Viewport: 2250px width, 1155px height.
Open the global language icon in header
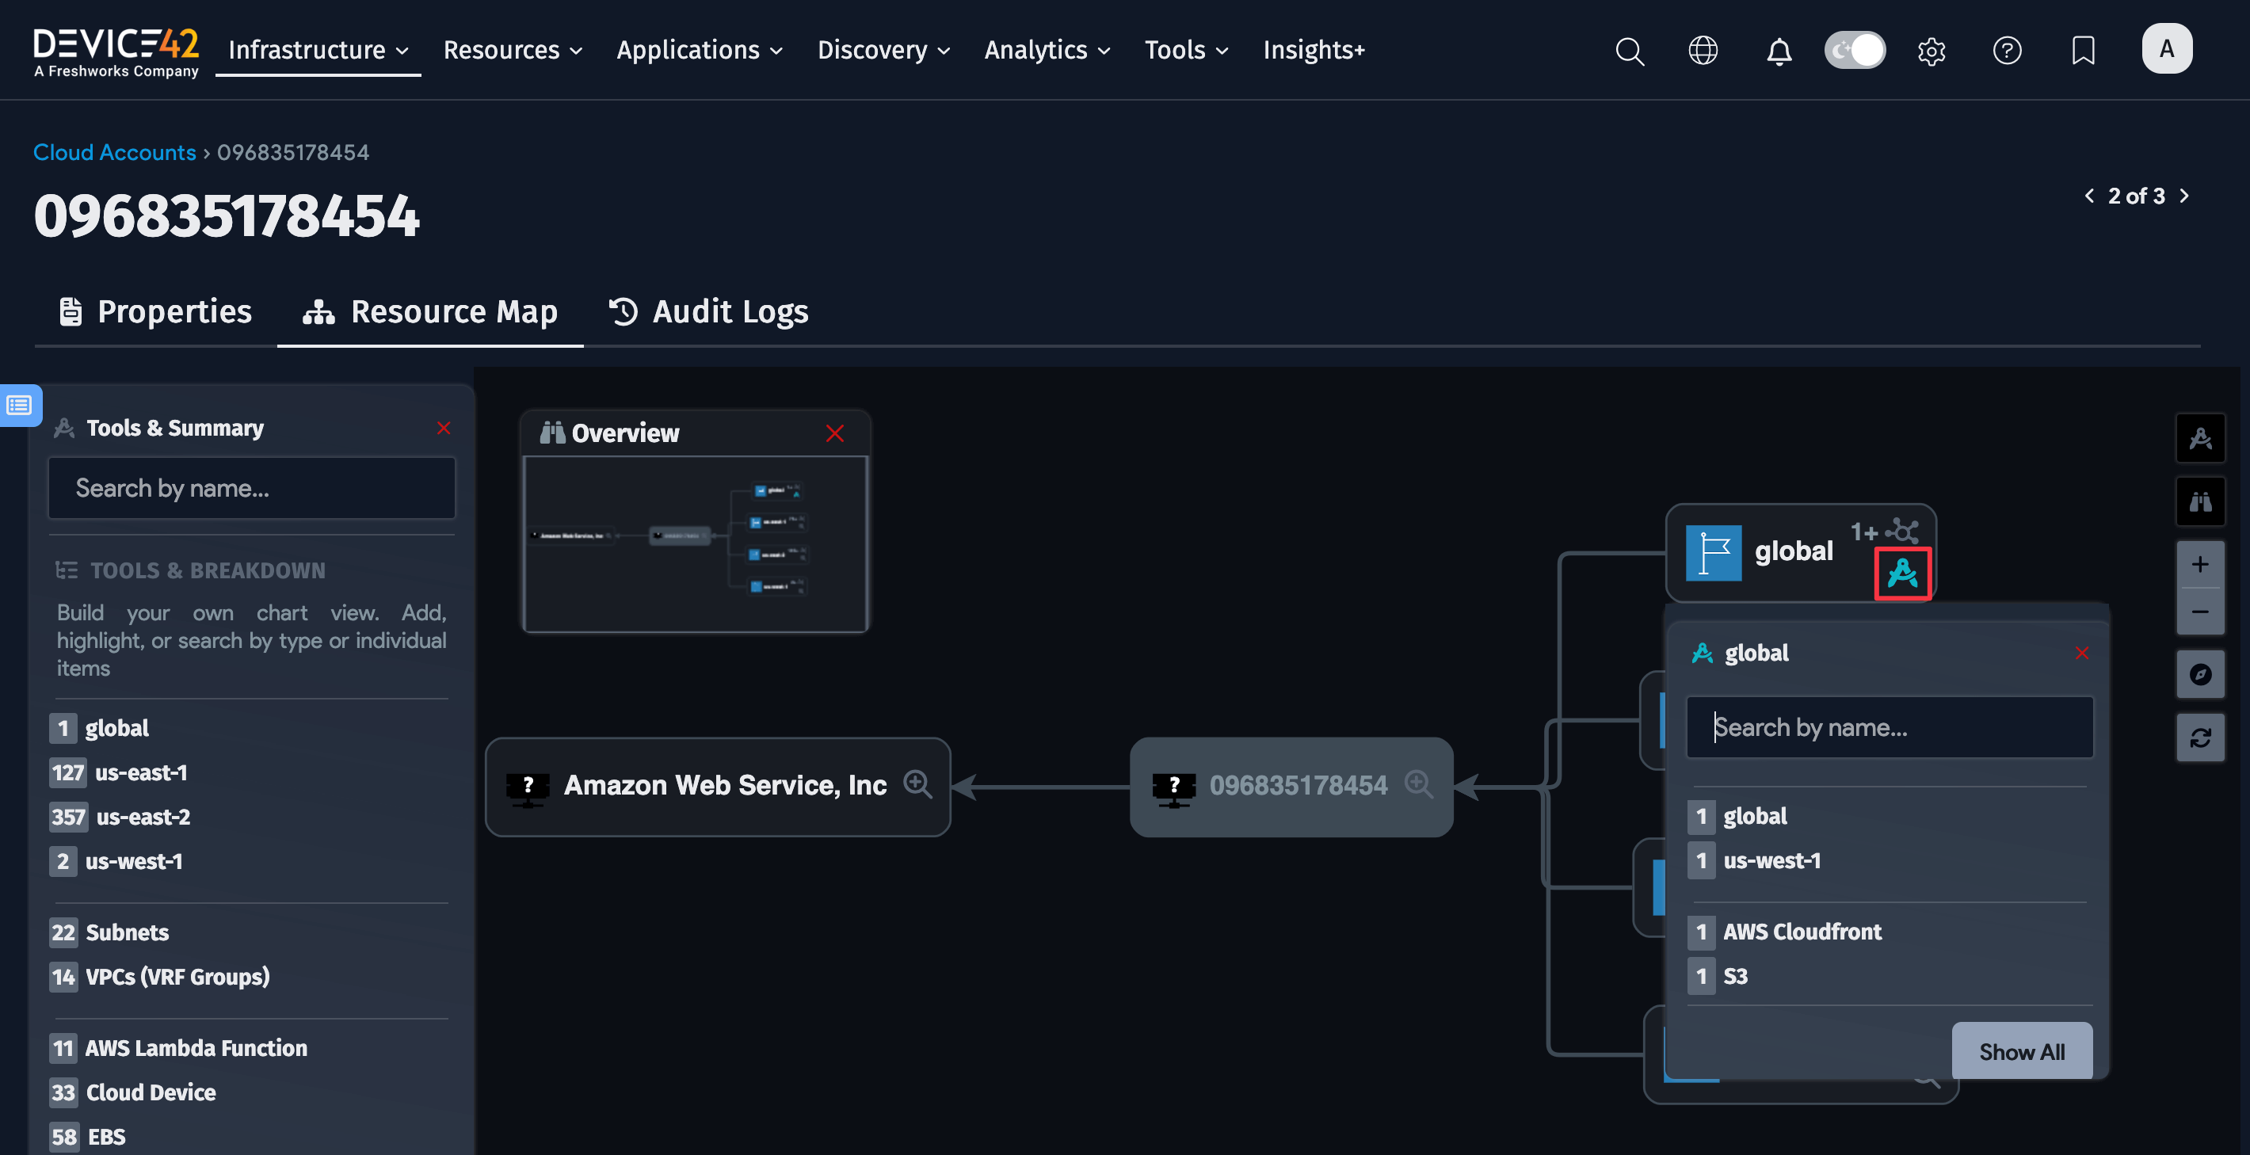(x=1703, y=51)
